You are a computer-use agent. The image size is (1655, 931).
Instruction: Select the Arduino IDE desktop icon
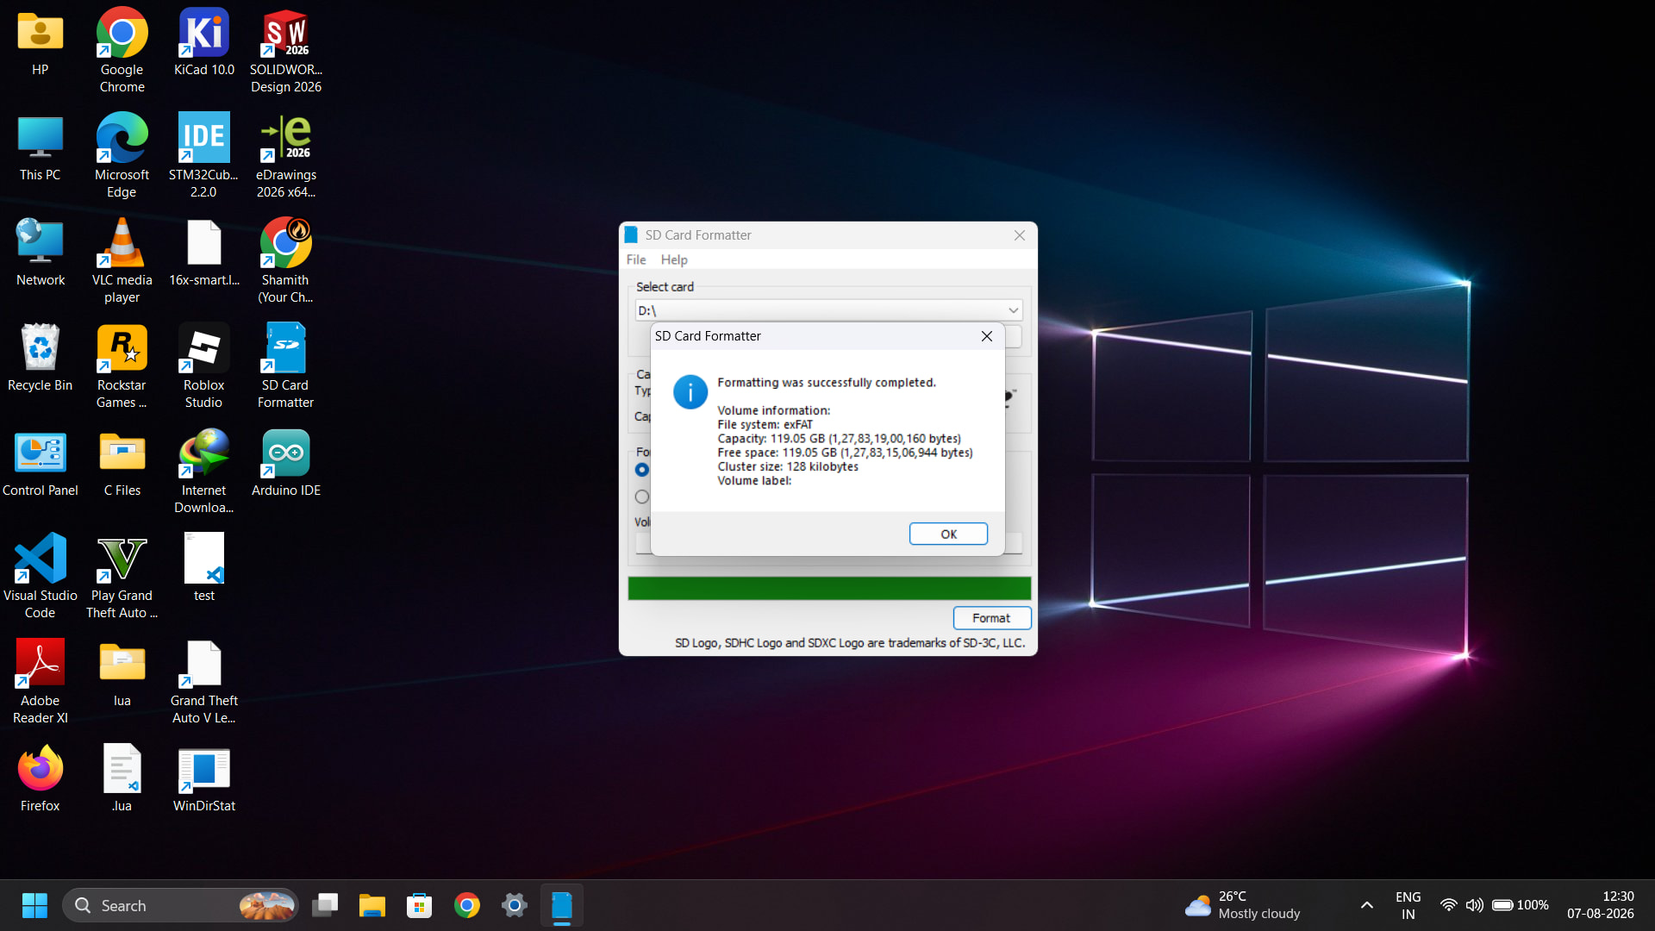point(286,464)
